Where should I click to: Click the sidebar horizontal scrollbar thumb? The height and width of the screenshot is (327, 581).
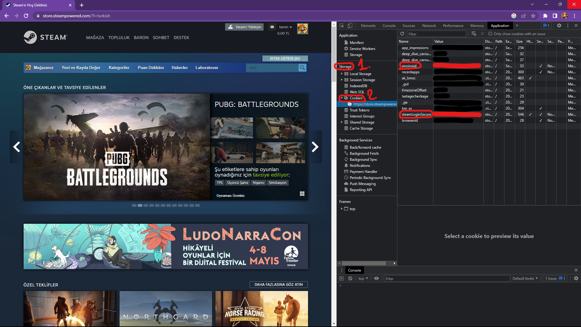[364, 263]
